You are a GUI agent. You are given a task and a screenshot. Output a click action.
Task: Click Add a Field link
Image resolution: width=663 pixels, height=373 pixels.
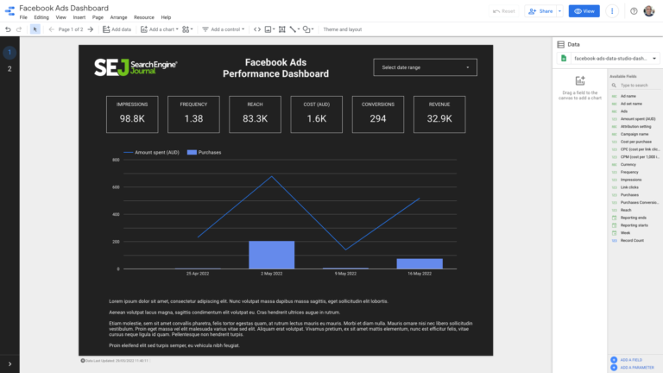click(x=631, y=360)
